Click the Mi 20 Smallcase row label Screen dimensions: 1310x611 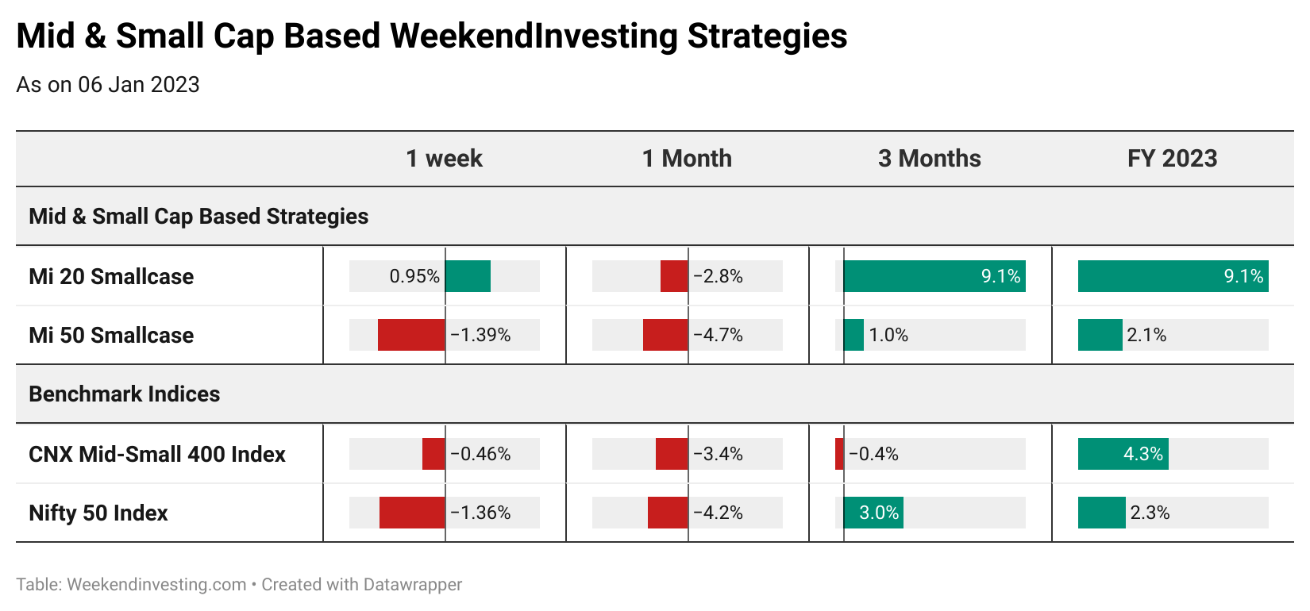click(x=111, y=276)
